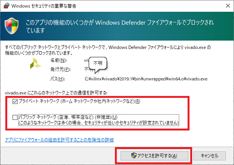Click the large shield icon in header
This screenshot has width=234, height=165.
tap(13, 25)
